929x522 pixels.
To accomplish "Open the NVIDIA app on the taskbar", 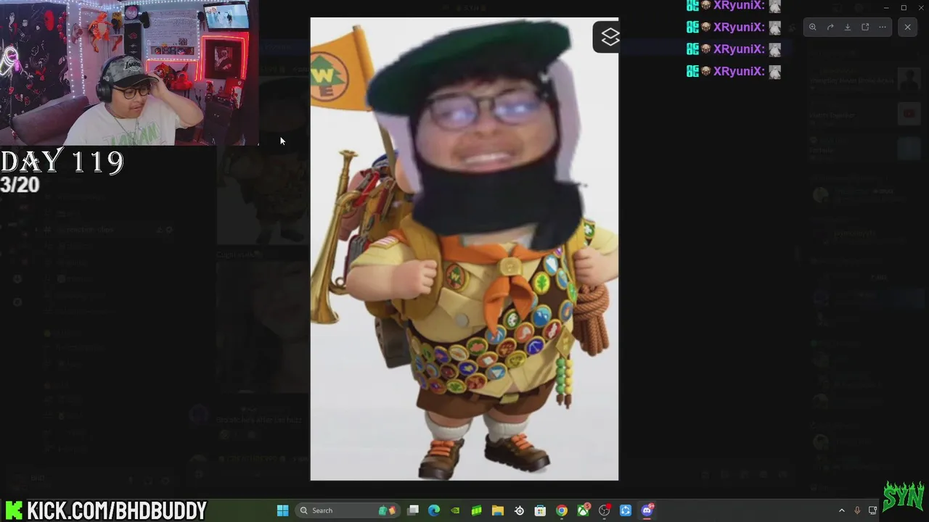I will point(455,510).
